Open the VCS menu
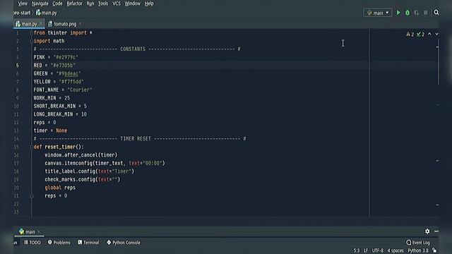The height and width of the screenshot is (254, 452). [x=117, y=4]
